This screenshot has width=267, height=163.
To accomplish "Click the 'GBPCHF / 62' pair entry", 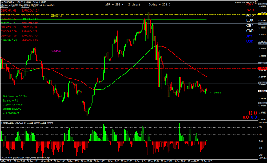I will pyautogui.click(x=9, y=11).
